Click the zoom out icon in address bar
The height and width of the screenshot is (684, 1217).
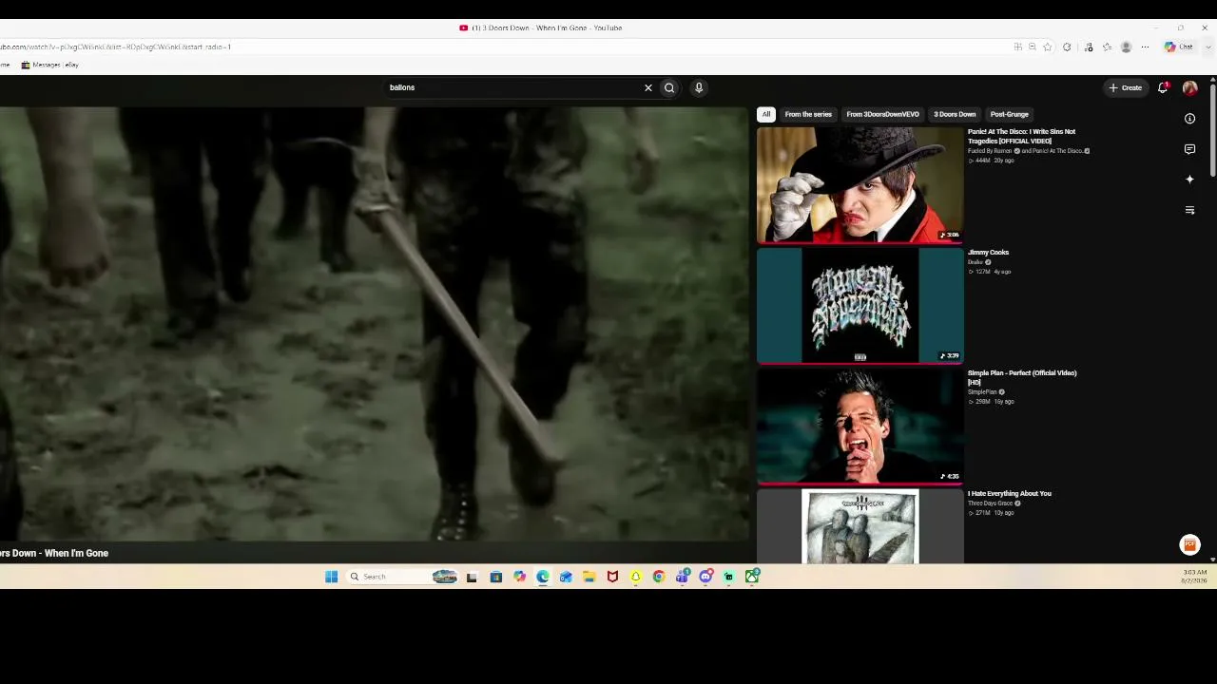[1032, 47]
